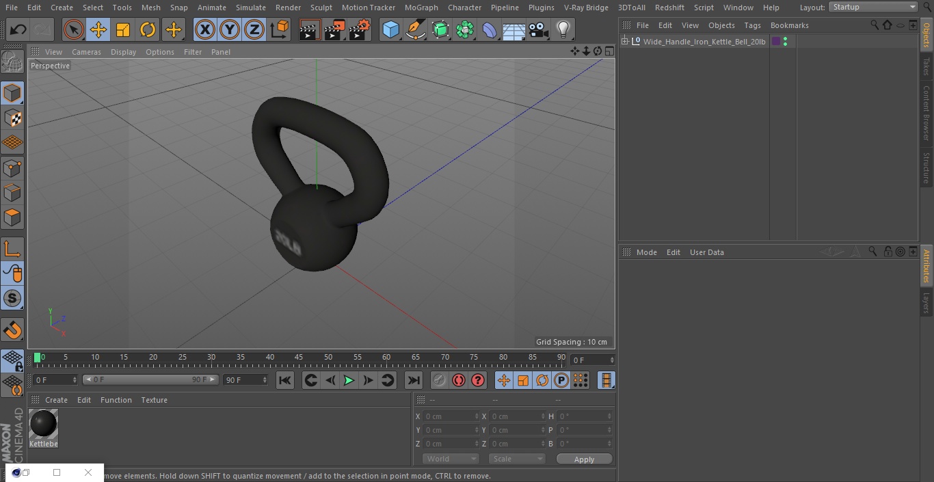The width and height of the screenshot is (934, 482).
Task: Open the spline Pen tool
Action: pyautogui.click(x=415, y=29)
